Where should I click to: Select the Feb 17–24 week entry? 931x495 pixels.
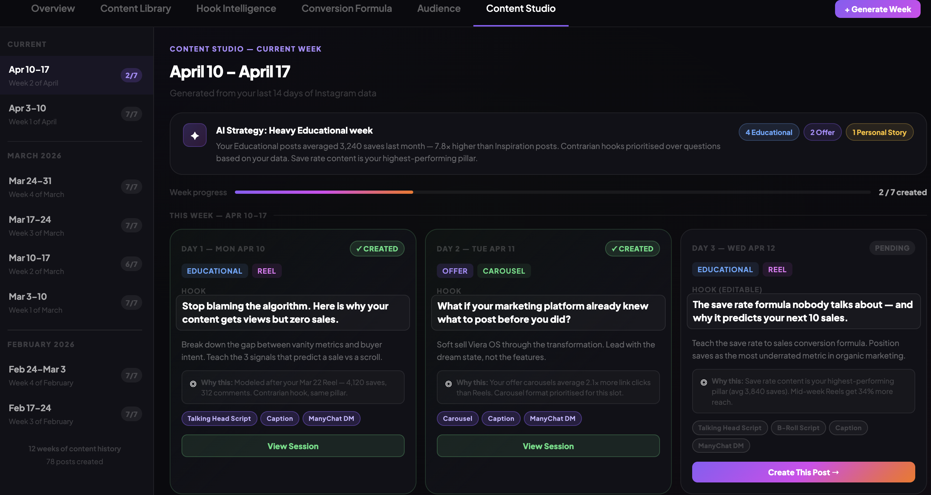point(77,414)
